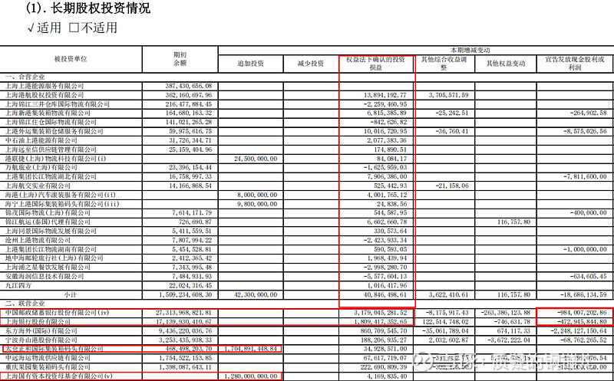Click additional investment 1,280,000,000.00
This screenshot has width=614, height=381.
251,376
